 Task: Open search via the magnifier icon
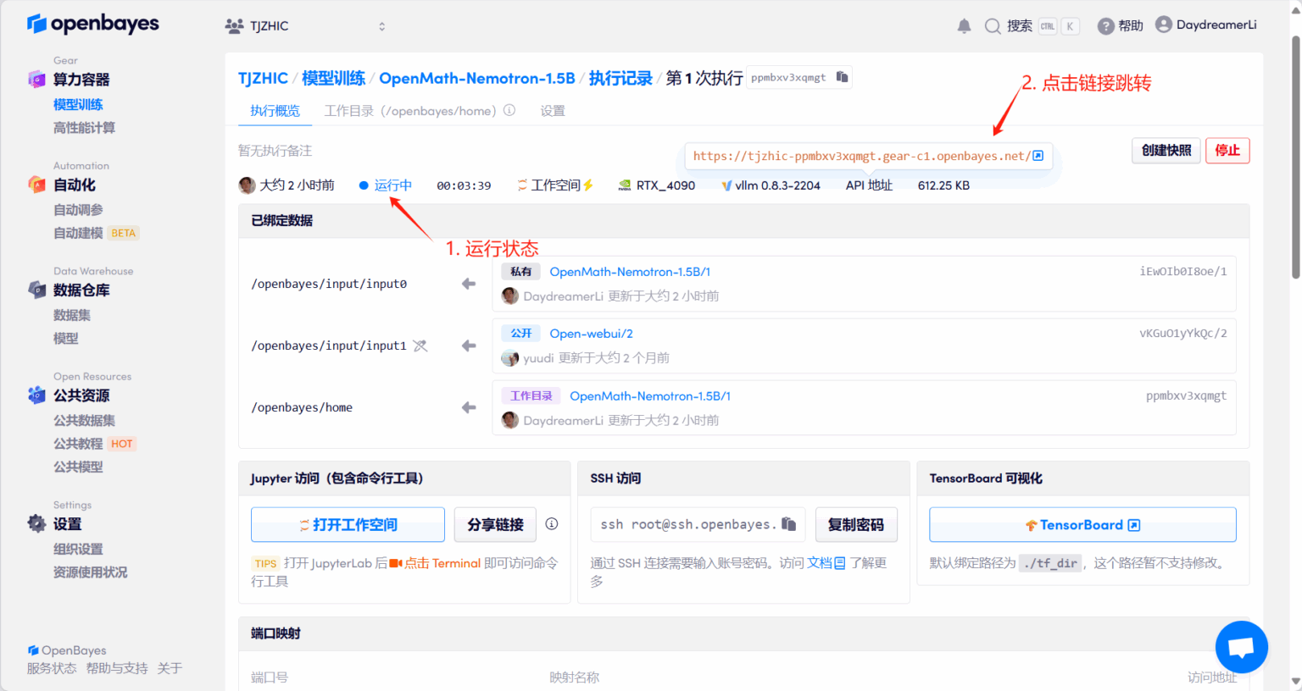pyautogui.click(x=993, y=25)
